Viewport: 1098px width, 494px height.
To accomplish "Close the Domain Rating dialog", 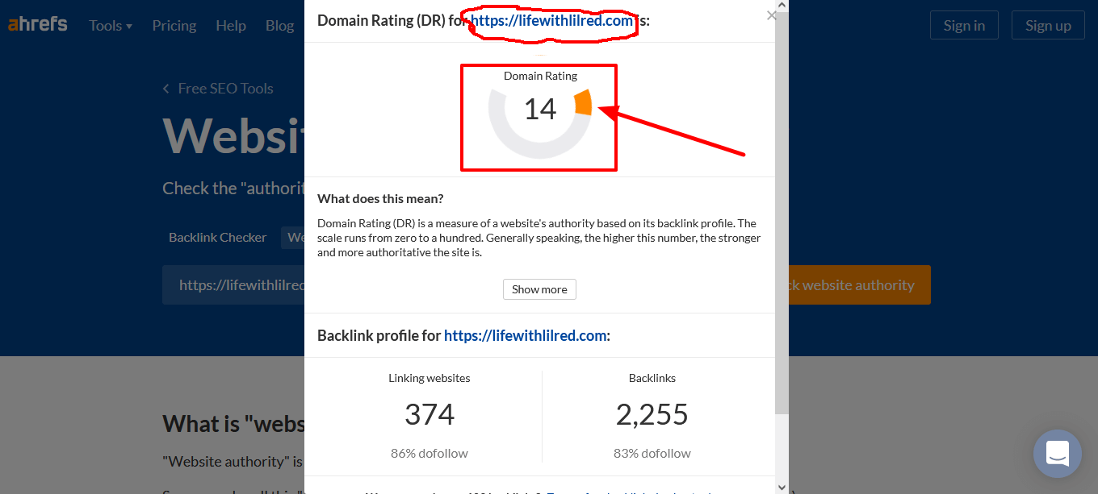I will [771, 15].
